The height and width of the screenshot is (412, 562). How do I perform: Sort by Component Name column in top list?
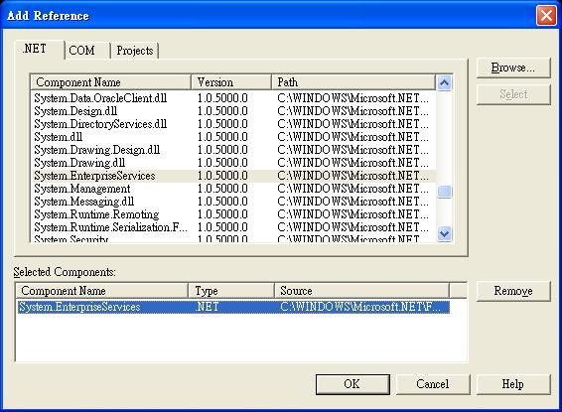(x=111, y=82)
